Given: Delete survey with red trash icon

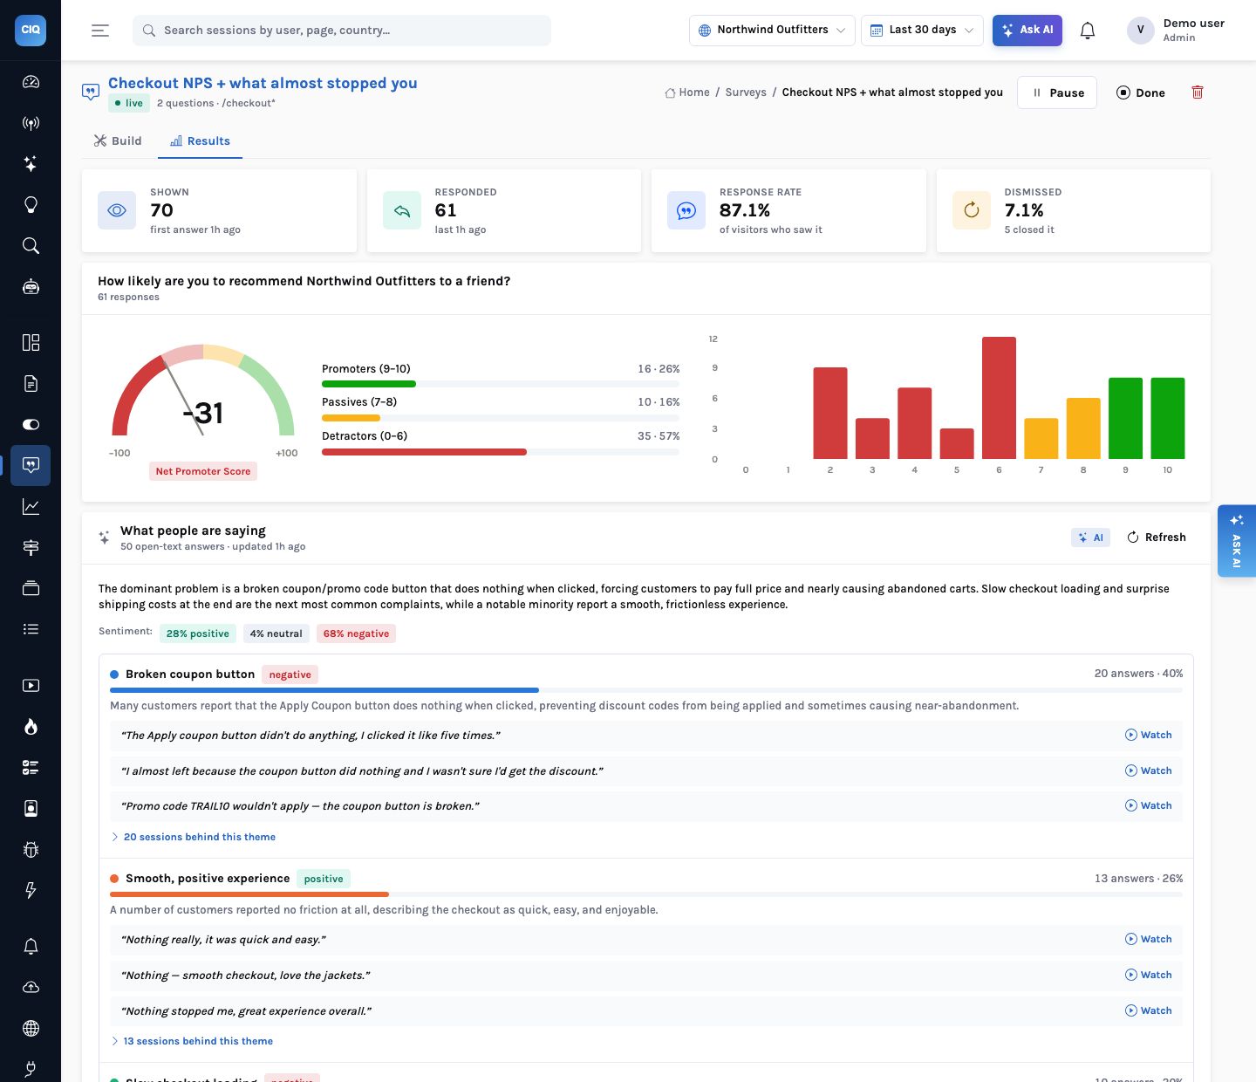Looking at the screenshot, I should [x=1198, y=92].
